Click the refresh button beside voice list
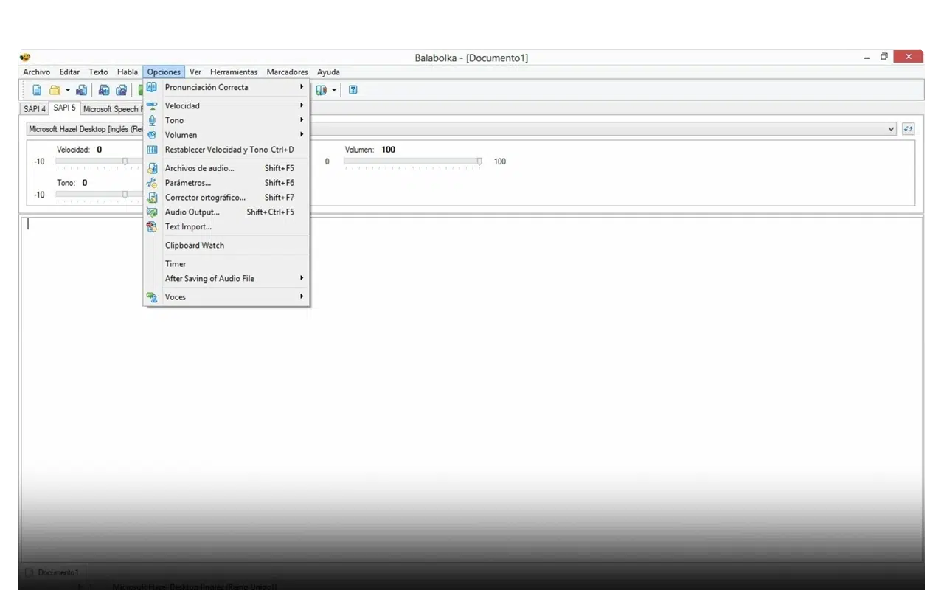 pyautogui.click(x=908, y=129)
